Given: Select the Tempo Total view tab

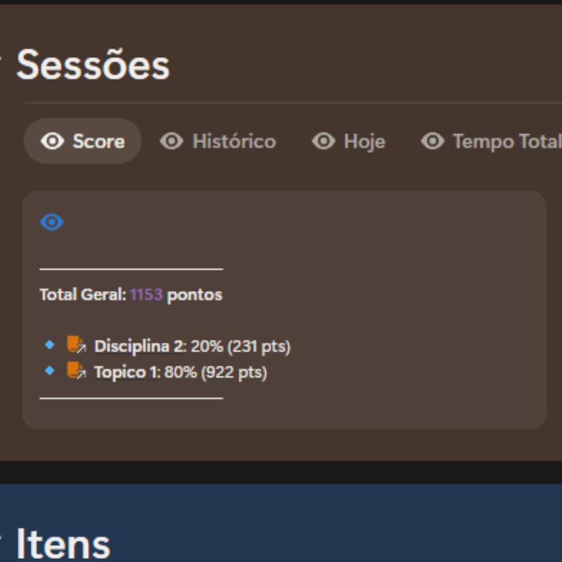Looking at the screenshot, I should pyautogui.click(x=506, y=142).
